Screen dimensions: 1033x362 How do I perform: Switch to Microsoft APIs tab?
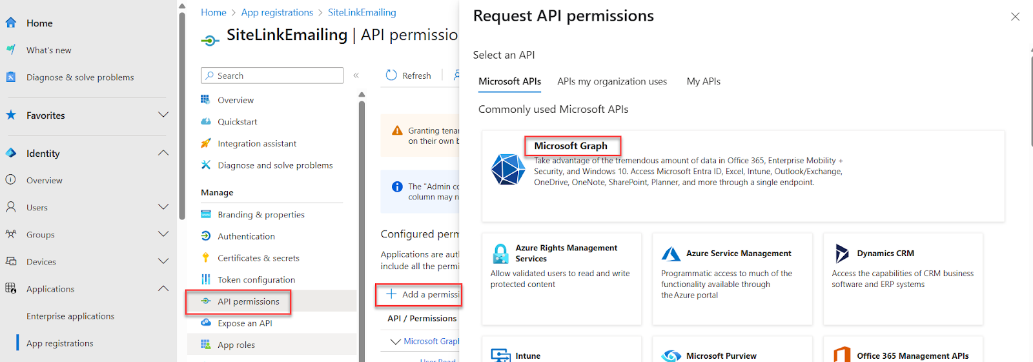coord(509,81)
